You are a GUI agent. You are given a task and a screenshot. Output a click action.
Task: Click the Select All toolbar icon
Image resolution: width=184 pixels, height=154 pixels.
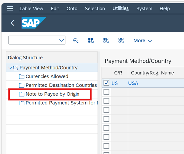click(91, 40)
